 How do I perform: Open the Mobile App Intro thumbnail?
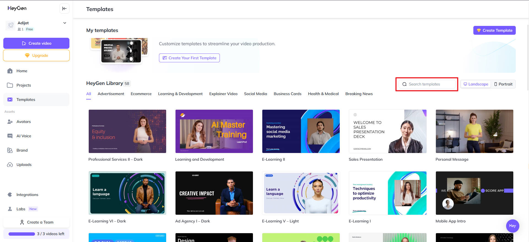coord(474,193)
